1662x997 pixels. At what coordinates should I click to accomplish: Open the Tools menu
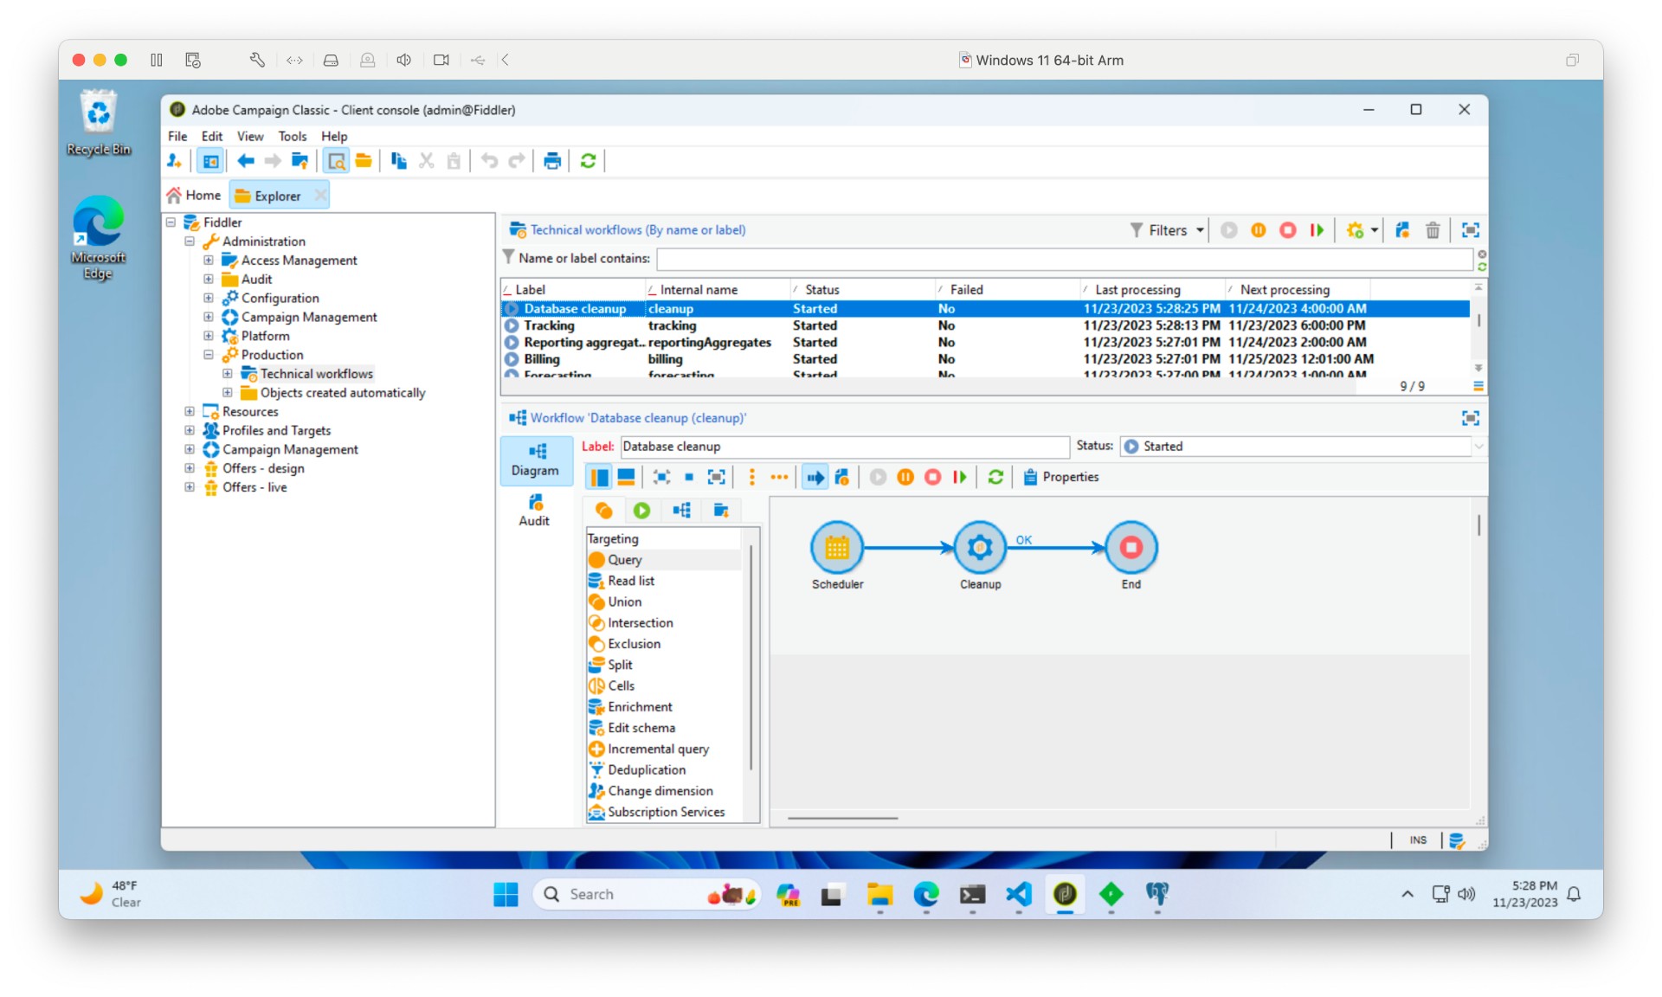pos(292,137)
